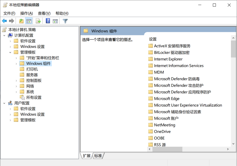Click the 打印机 folder icon in tree
The width and height of the screenshot is (237, 166).
[22, 69]
